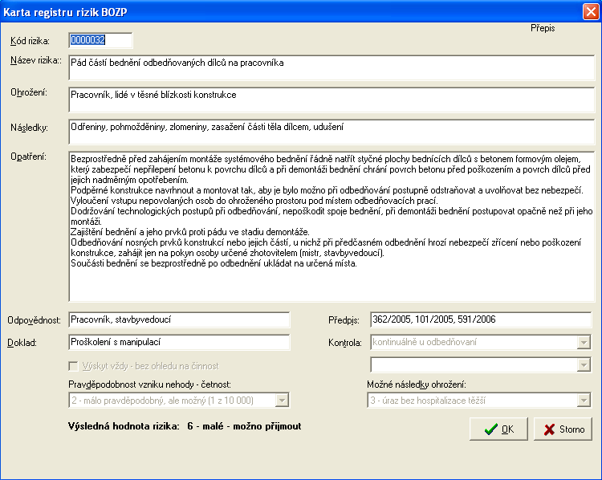The width and height of the screenshot is (602, 480).
Task: Open the Kontrola dropdown arrow
Action: (x=584, y=342)
